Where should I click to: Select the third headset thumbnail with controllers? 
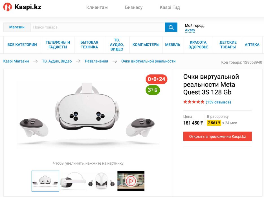click(102, 181)
